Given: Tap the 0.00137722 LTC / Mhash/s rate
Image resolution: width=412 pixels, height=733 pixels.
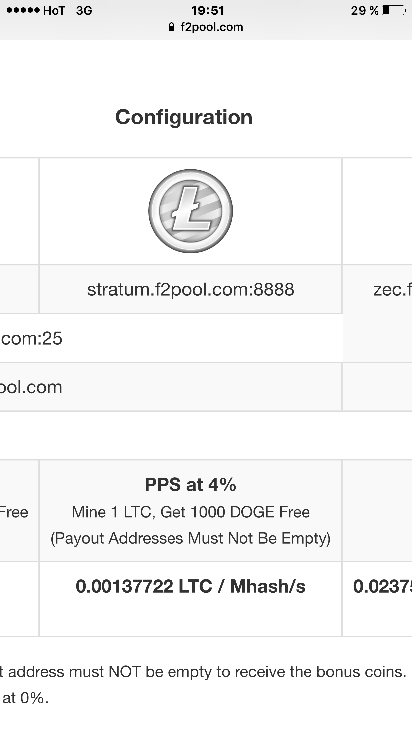Looking at the screenshot, I should pos(190,586).
